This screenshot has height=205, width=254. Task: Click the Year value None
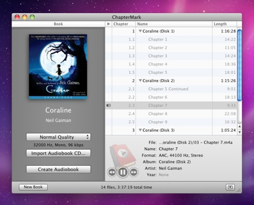coord(164,175)
